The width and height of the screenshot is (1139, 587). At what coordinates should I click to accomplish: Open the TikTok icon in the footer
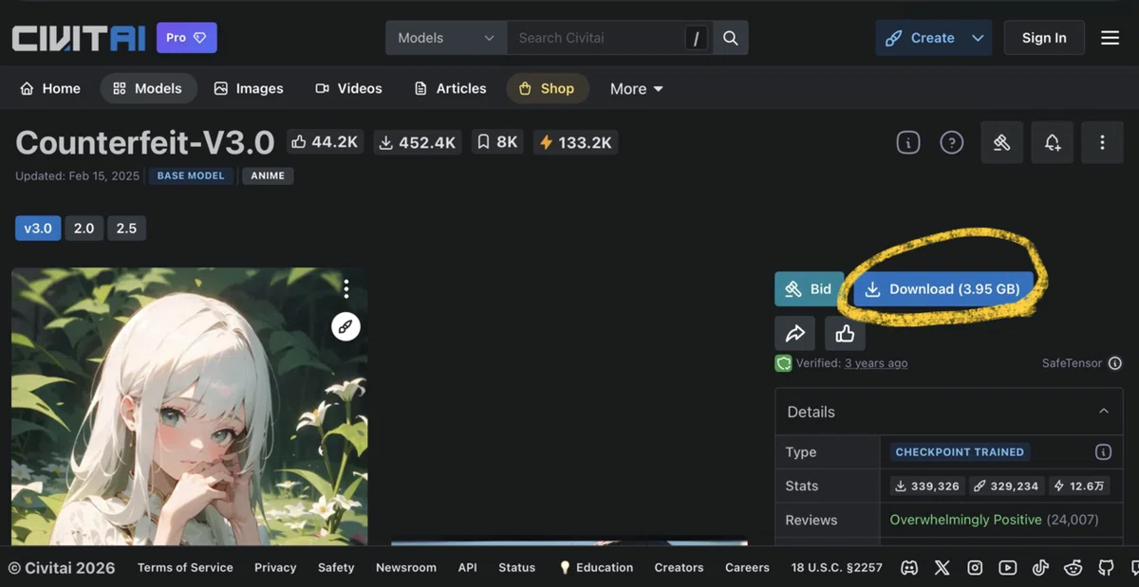1040,567
